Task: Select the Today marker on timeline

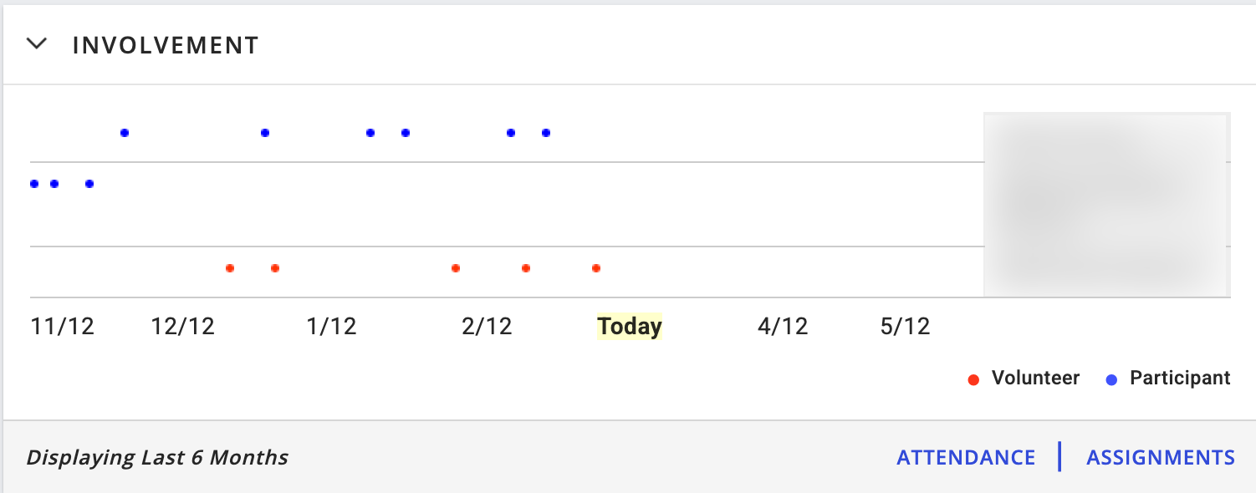Action: (629, 326)
